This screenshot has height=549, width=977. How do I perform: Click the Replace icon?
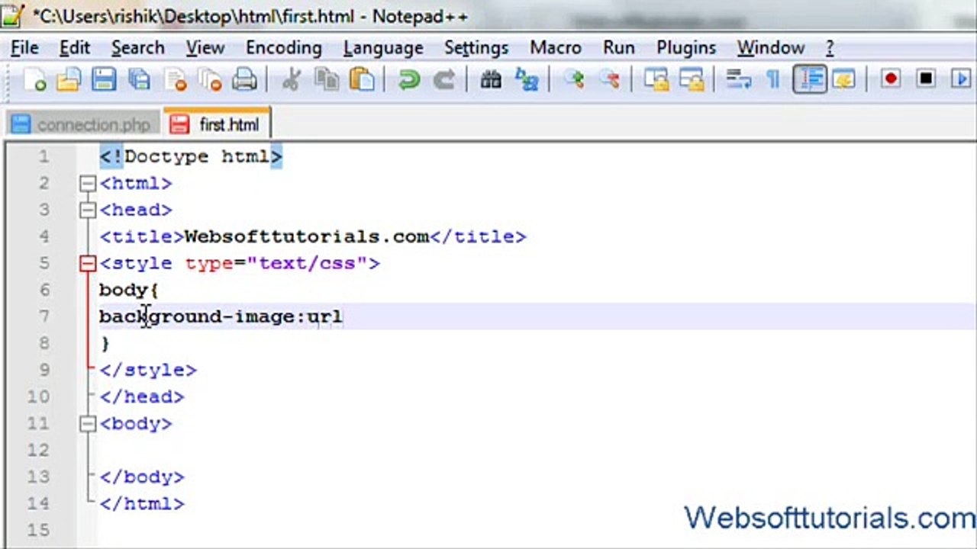[527, 79]
